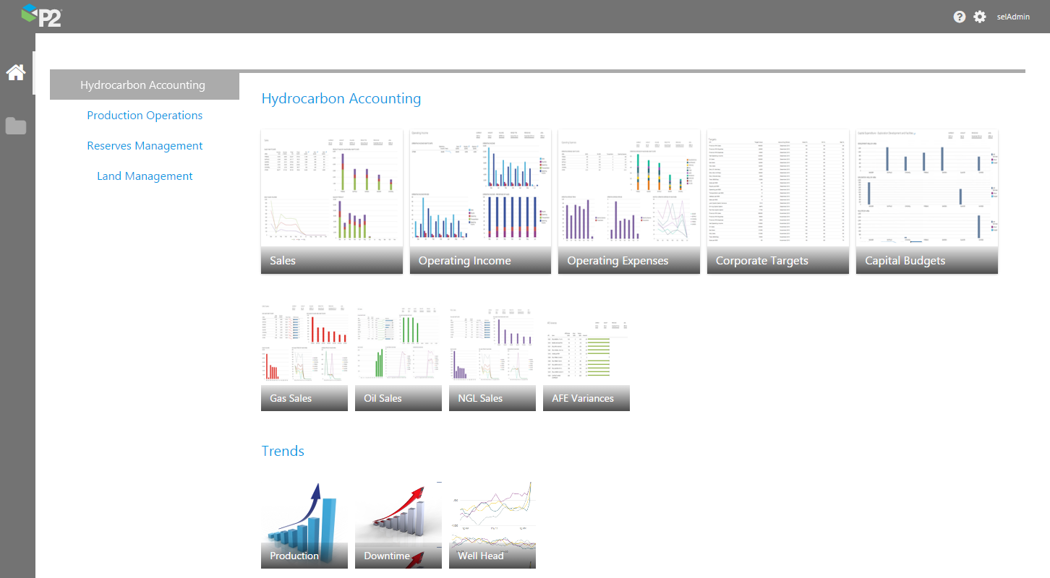Open the Production trend tile
The height and width of the screenshot is (578, 1050).
(x=304, y=523)
